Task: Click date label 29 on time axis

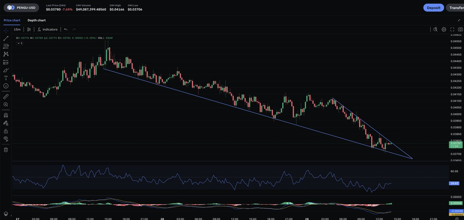Action: (307, 218)
